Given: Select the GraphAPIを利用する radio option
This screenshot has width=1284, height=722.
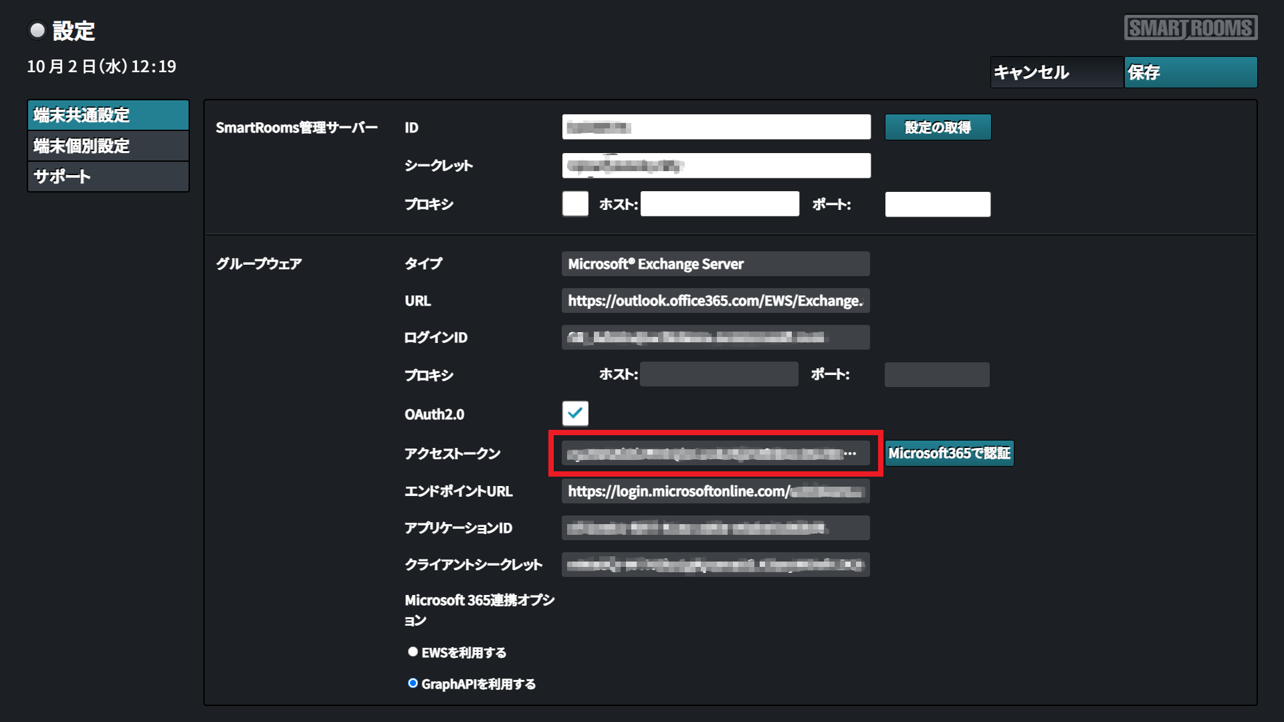Looking at the screenshot, I should pos(413,683).
